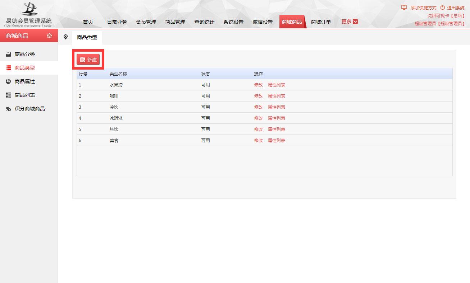Click the 可用 status in 美食 row
470x283 pixels.
click(205, 141)
